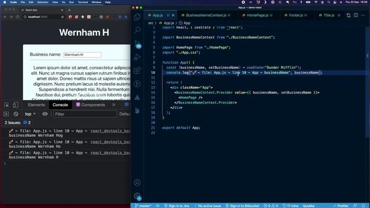The image size is (370, 208).
Task: Show more DevTools tabs chevron
Action: tap(114, 105)
